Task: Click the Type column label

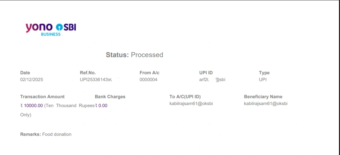Action: 264,73
